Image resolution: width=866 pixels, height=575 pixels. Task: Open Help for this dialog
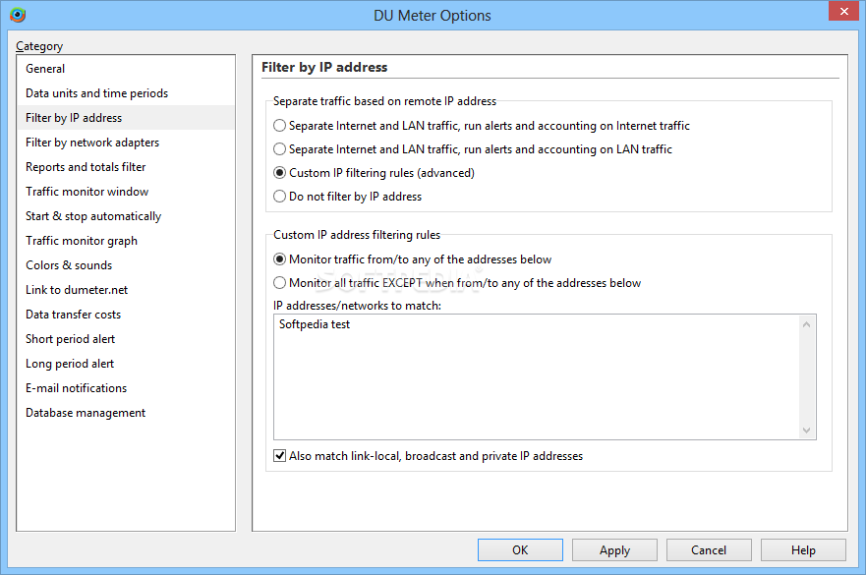[803, 550]
